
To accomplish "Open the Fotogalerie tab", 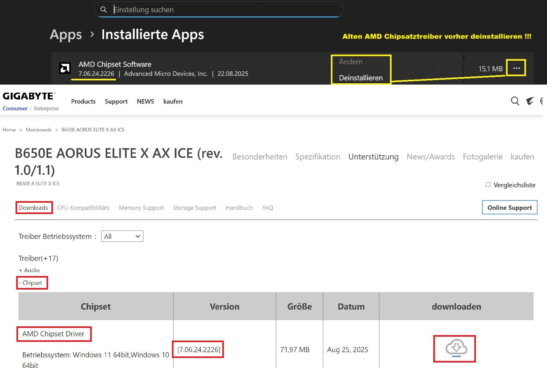I will click(483, 157).
